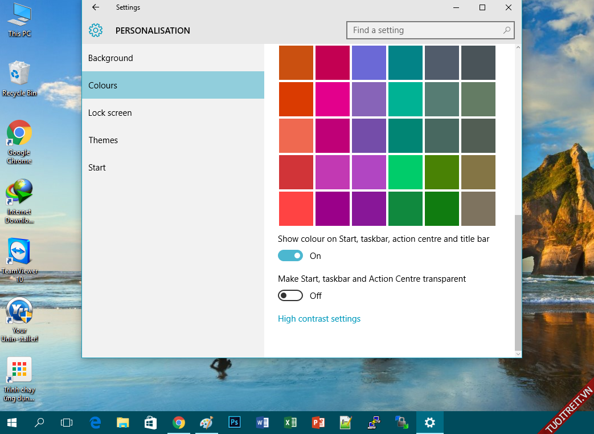The height and width of the screenshot is (434, 594).
Task: Launch TeamViewer 10 from desktop
Action: coord(19,252)
